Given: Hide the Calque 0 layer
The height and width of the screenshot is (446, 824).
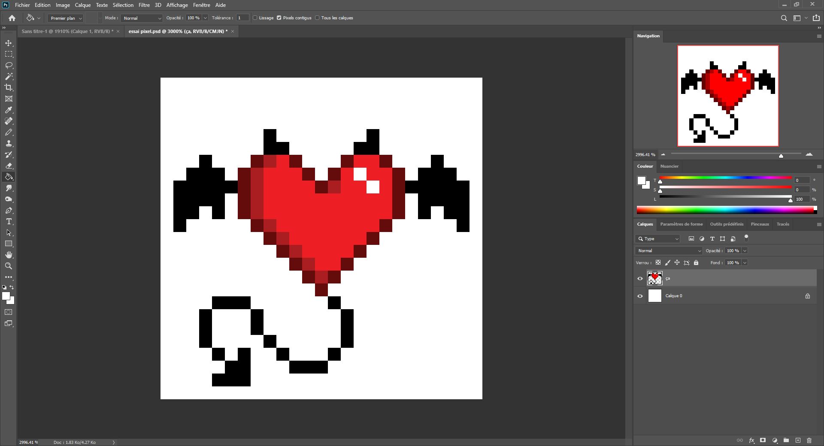Looking at the screenshot, I should click(x=640, y=296).
